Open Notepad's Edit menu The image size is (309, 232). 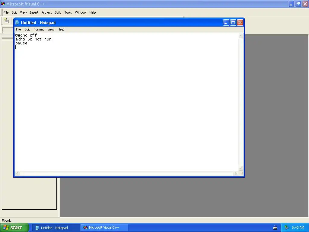pyautogui.click(x=27, y=29)
